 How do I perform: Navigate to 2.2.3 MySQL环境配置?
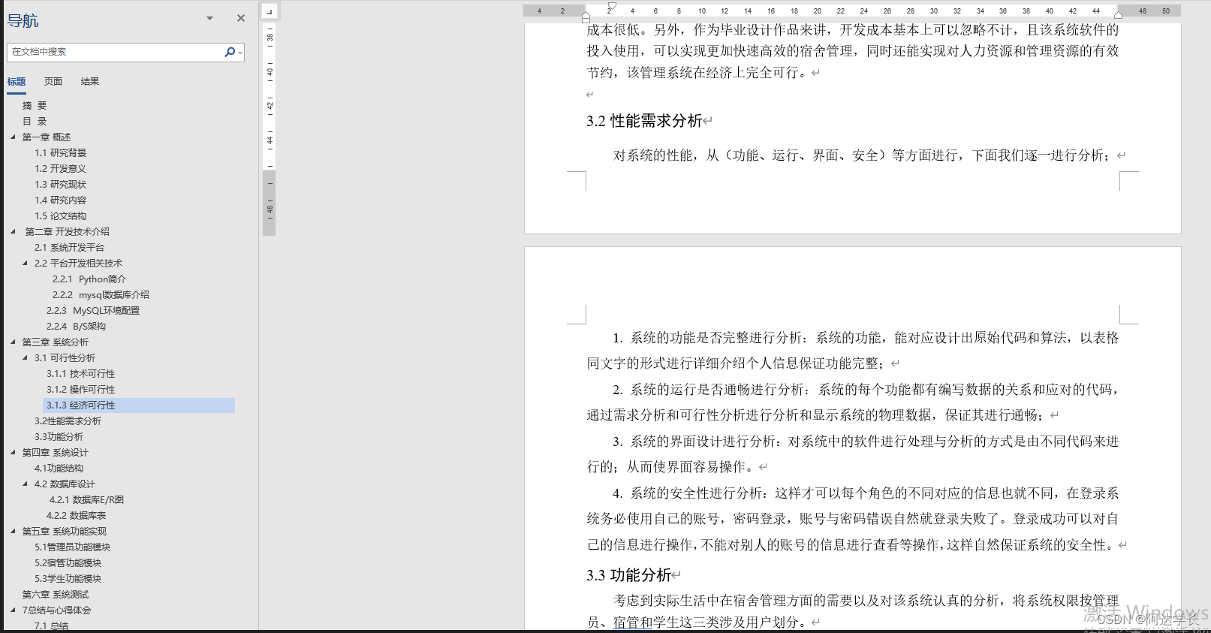point(93,310)
